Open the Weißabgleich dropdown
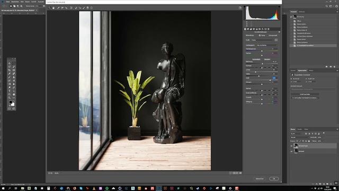 (266, 45)
